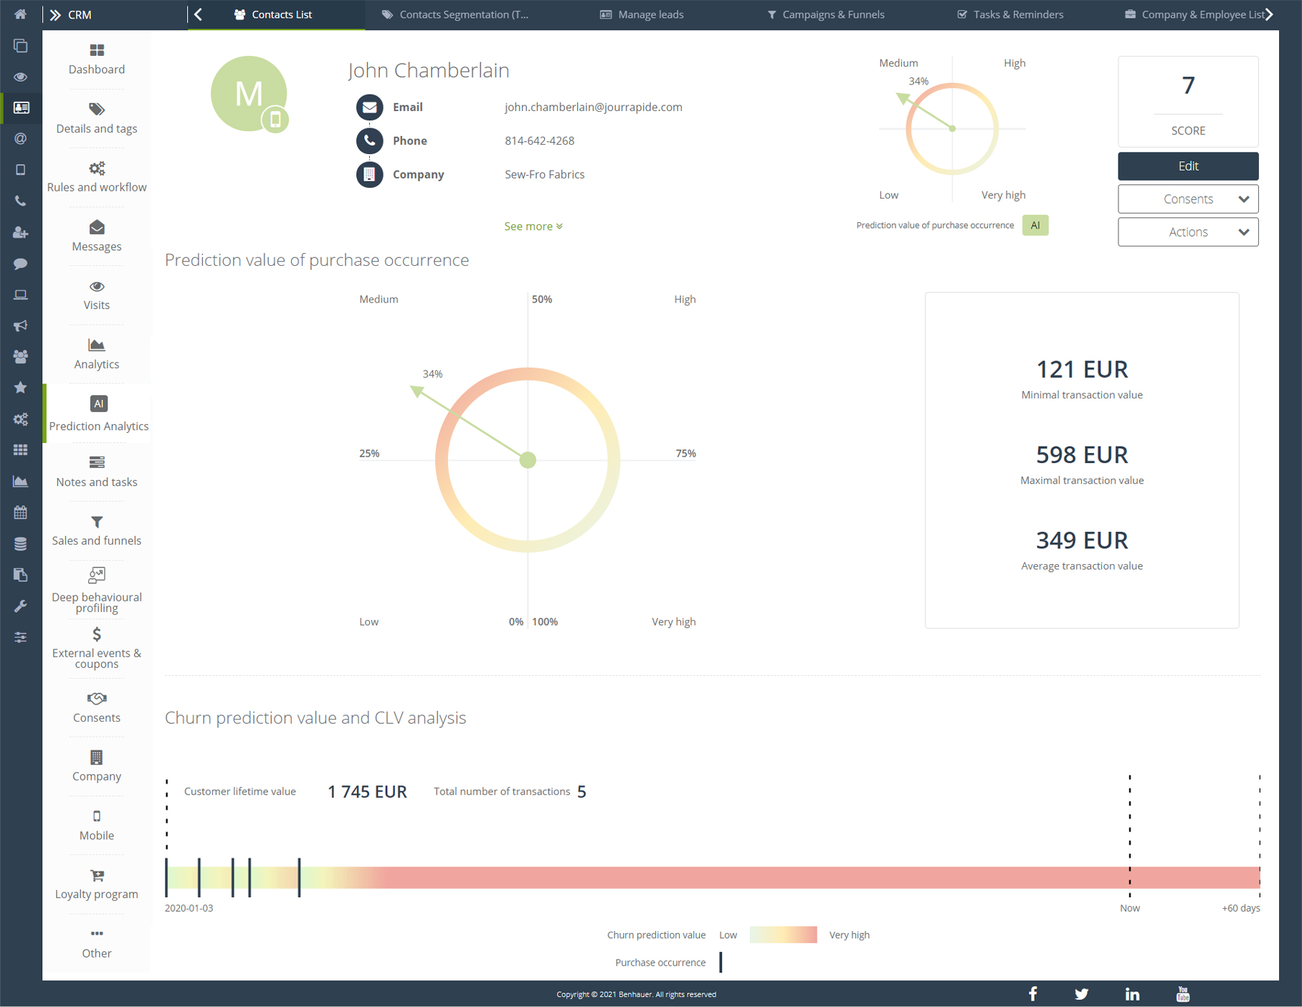Viewport: 1302px width, 1007px height.
Task: Open Deep behavioural profiling section
Action: tap(97, 591)
